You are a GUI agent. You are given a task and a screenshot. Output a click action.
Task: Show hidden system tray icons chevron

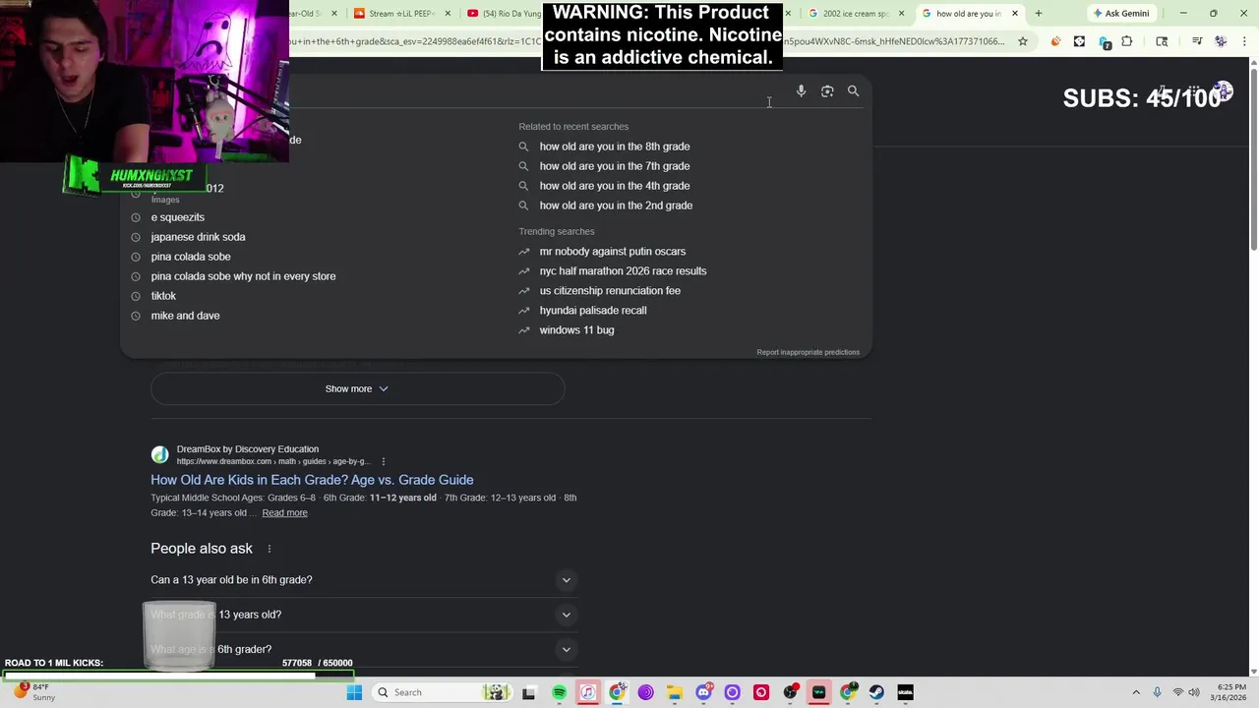tap(1136, 692)
